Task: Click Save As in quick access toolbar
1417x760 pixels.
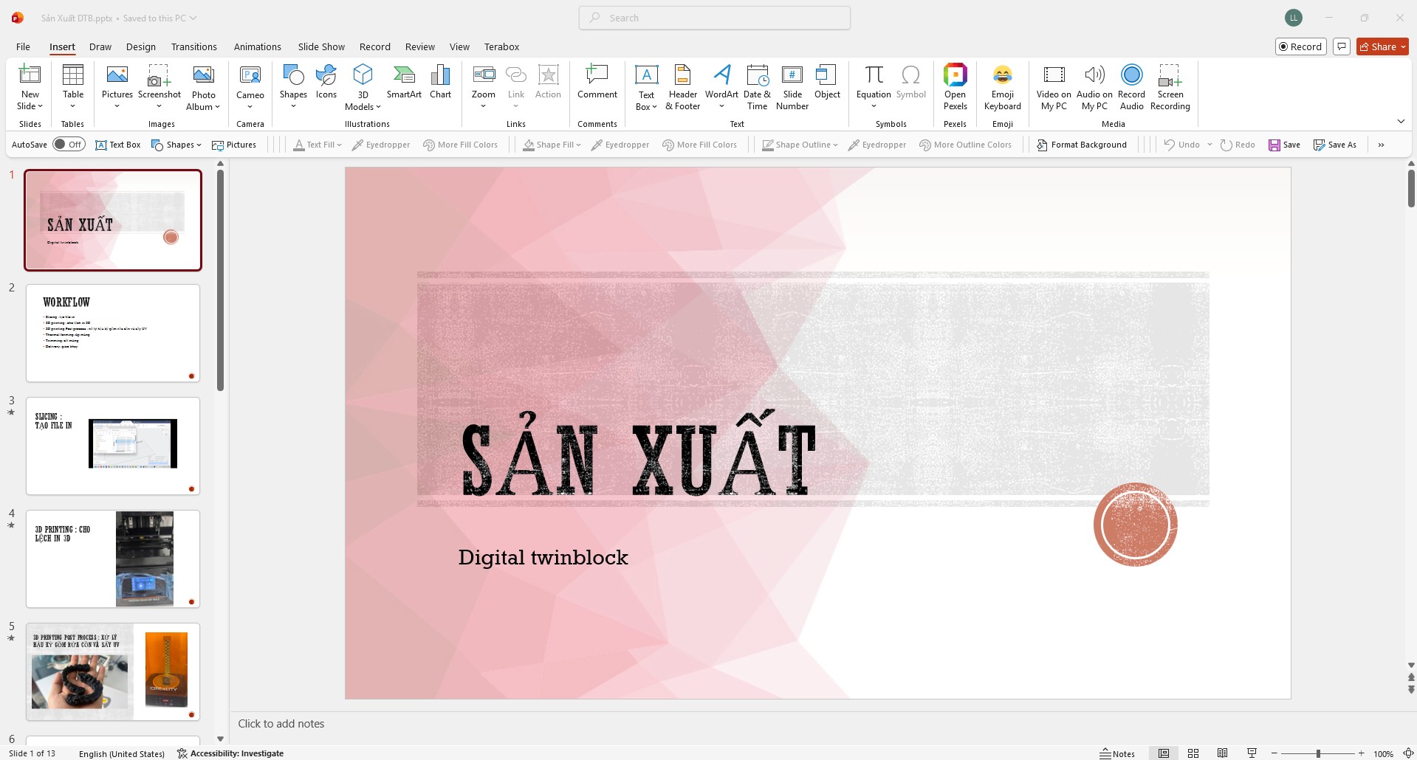Action: 1334,145
